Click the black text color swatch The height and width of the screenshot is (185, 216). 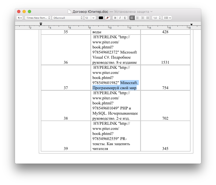click(101, 18)
